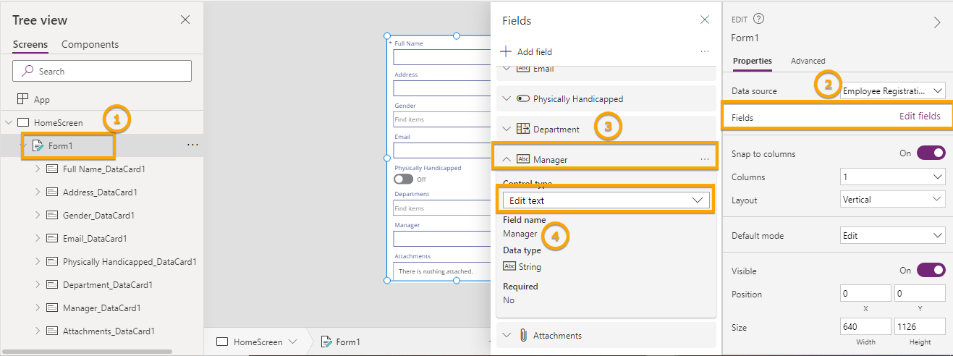
Task: Click the help icon next to EDIT
Action: tap(758, 20)
